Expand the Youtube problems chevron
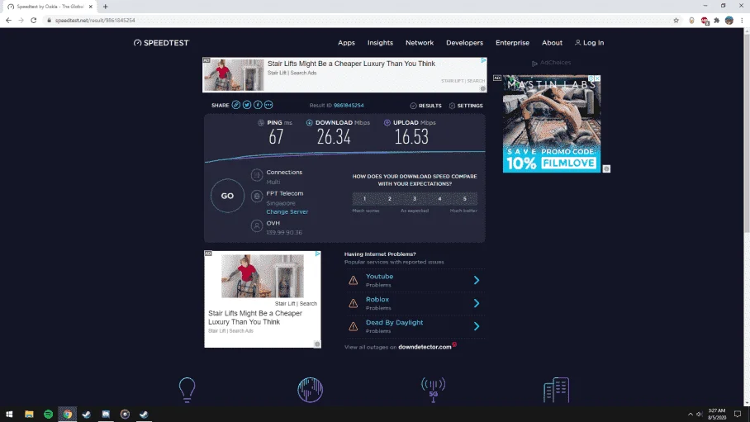This screenshot has width=750, height=422. point(477,281)
